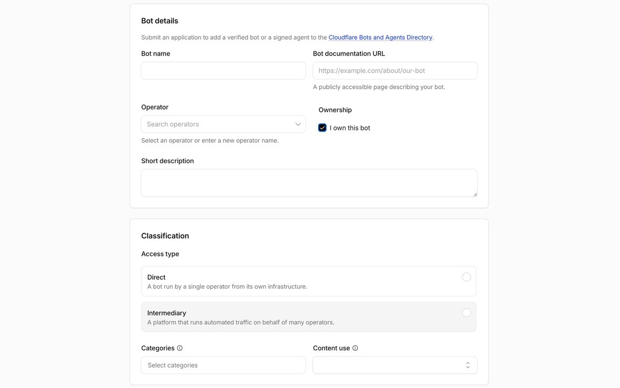Click the 'I own this bot' label

click(x=350, y=128)
